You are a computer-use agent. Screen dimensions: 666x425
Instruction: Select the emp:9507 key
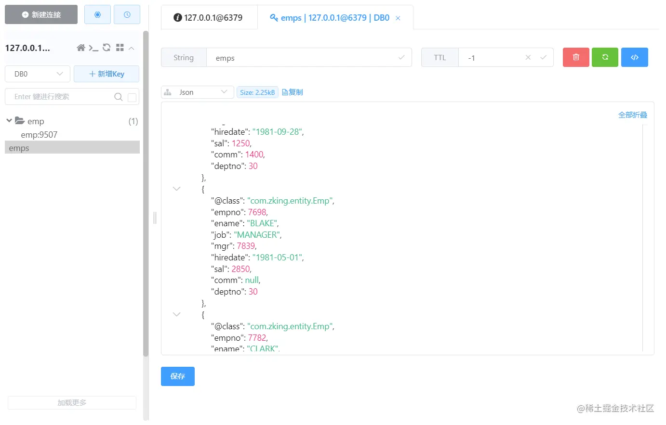click(39, 135)
